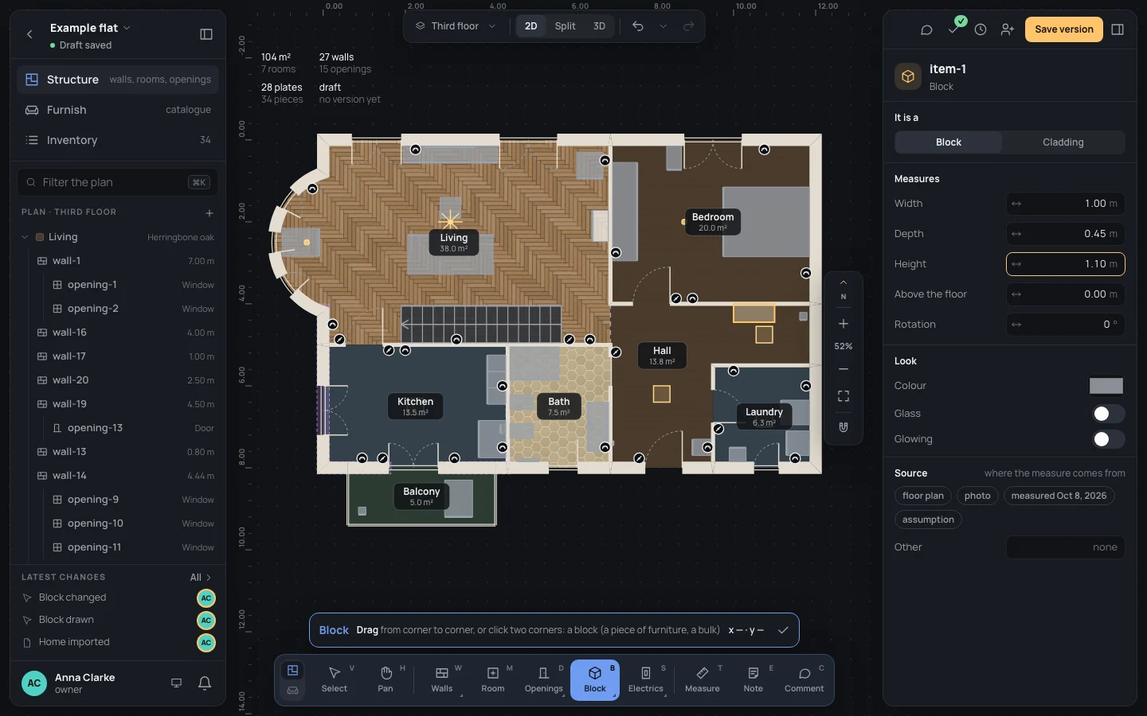
Task: Activate the Measure tool
Action: point(703,679)
